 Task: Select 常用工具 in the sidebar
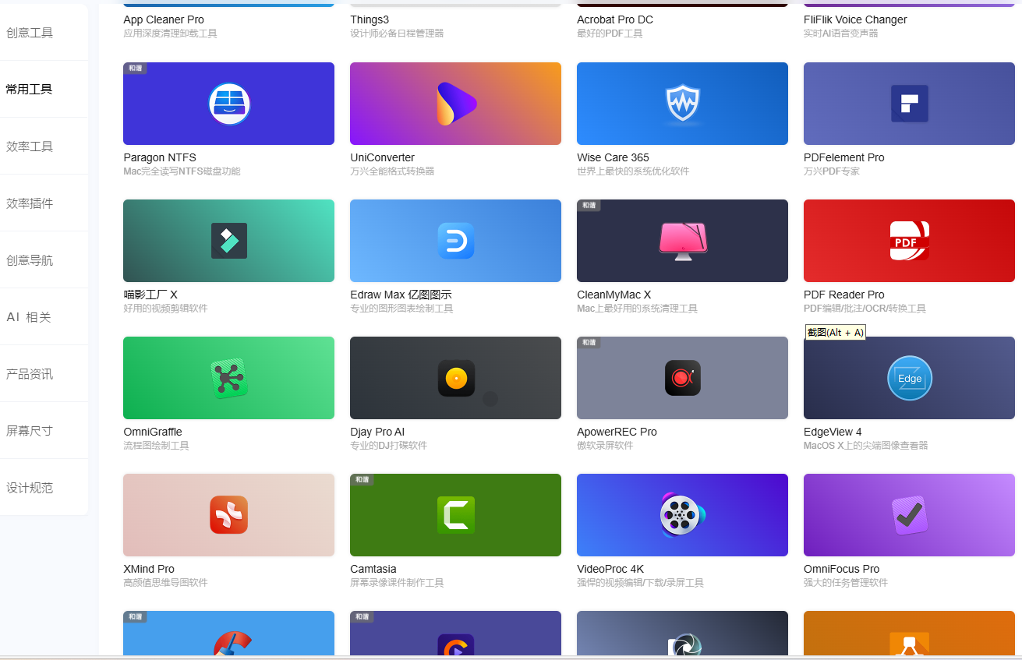30,90
